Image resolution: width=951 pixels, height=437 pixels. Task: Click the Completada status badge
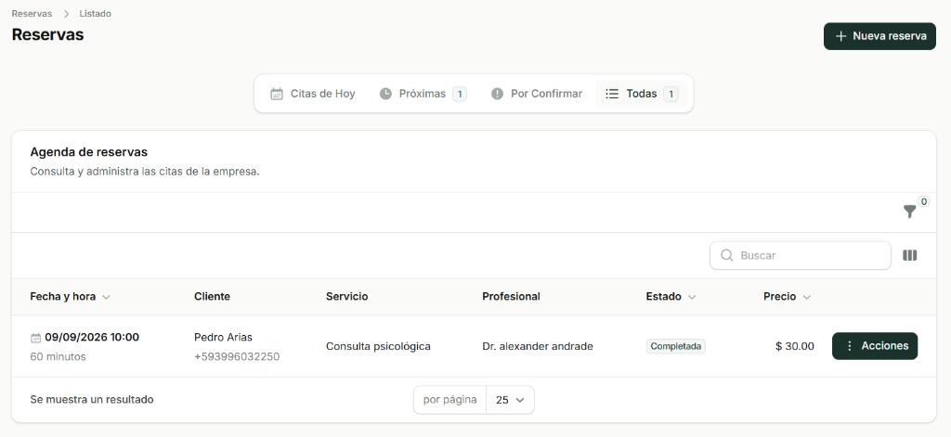[676, 347]
